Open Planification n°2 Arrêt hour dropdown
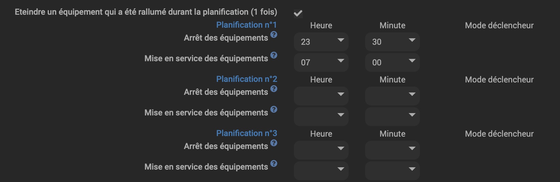 tap(321, 96)
